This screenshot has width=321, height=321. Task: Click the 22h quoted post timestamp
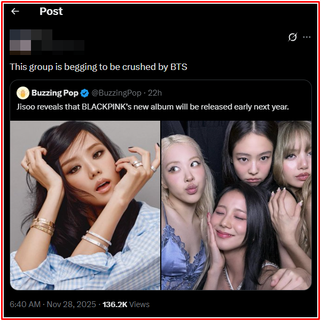[x=155, y=93]
